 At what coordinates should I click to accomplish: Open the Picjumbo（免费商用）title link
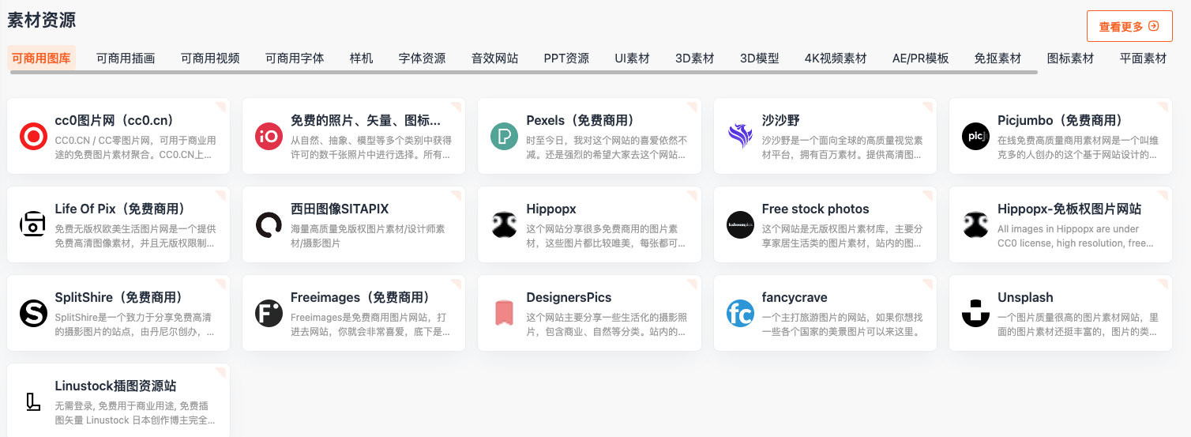[1061, 120]
